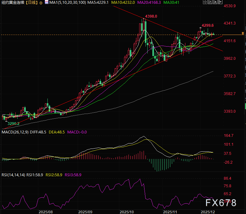
Task: Click the small chart icon before MA1
Action: point(46,3)
